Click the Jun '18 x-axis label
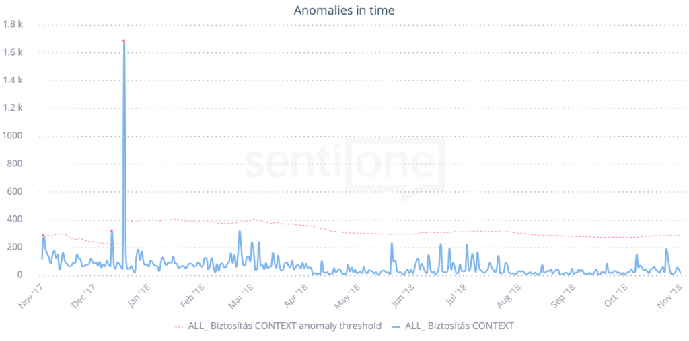The width and height of the screenshot is (689, 341). [x=402, y=295]
